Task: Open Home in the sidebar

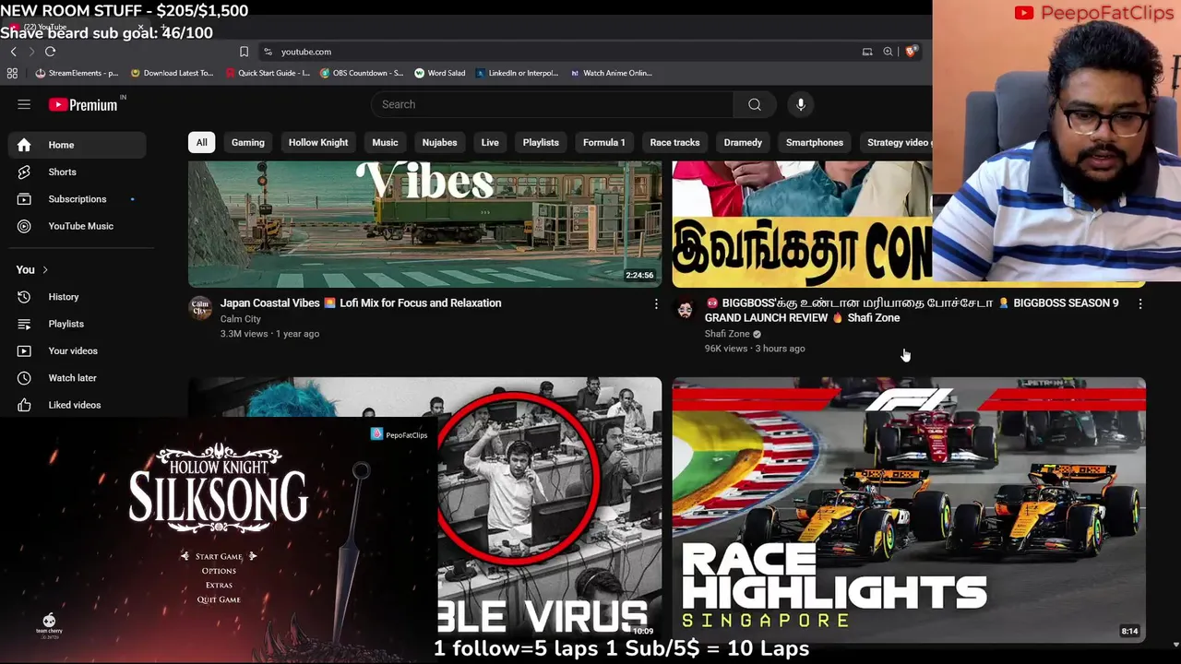Action: click(77, 145)
